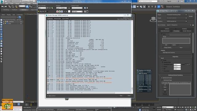
Task: Click the Render button in Render Setup
Action: point(191,16)
